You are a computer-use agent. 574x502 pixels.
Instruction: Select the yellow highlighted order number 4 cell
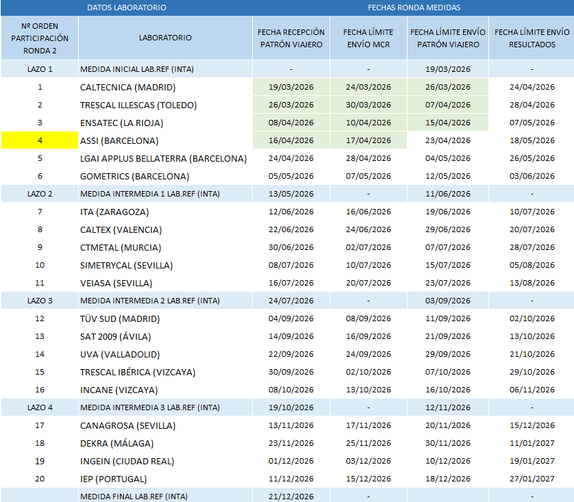[40, 140]
